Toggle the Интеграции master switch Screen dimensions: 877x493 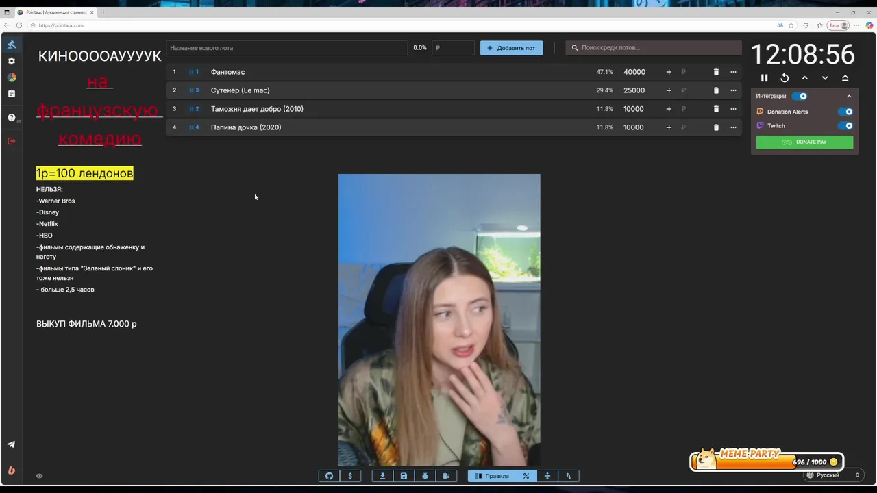point(800,96)
